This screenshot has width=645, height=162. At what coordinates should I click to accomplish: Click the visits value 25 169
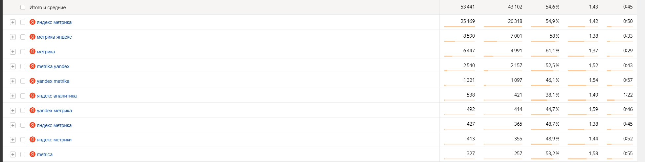[468, 21]
